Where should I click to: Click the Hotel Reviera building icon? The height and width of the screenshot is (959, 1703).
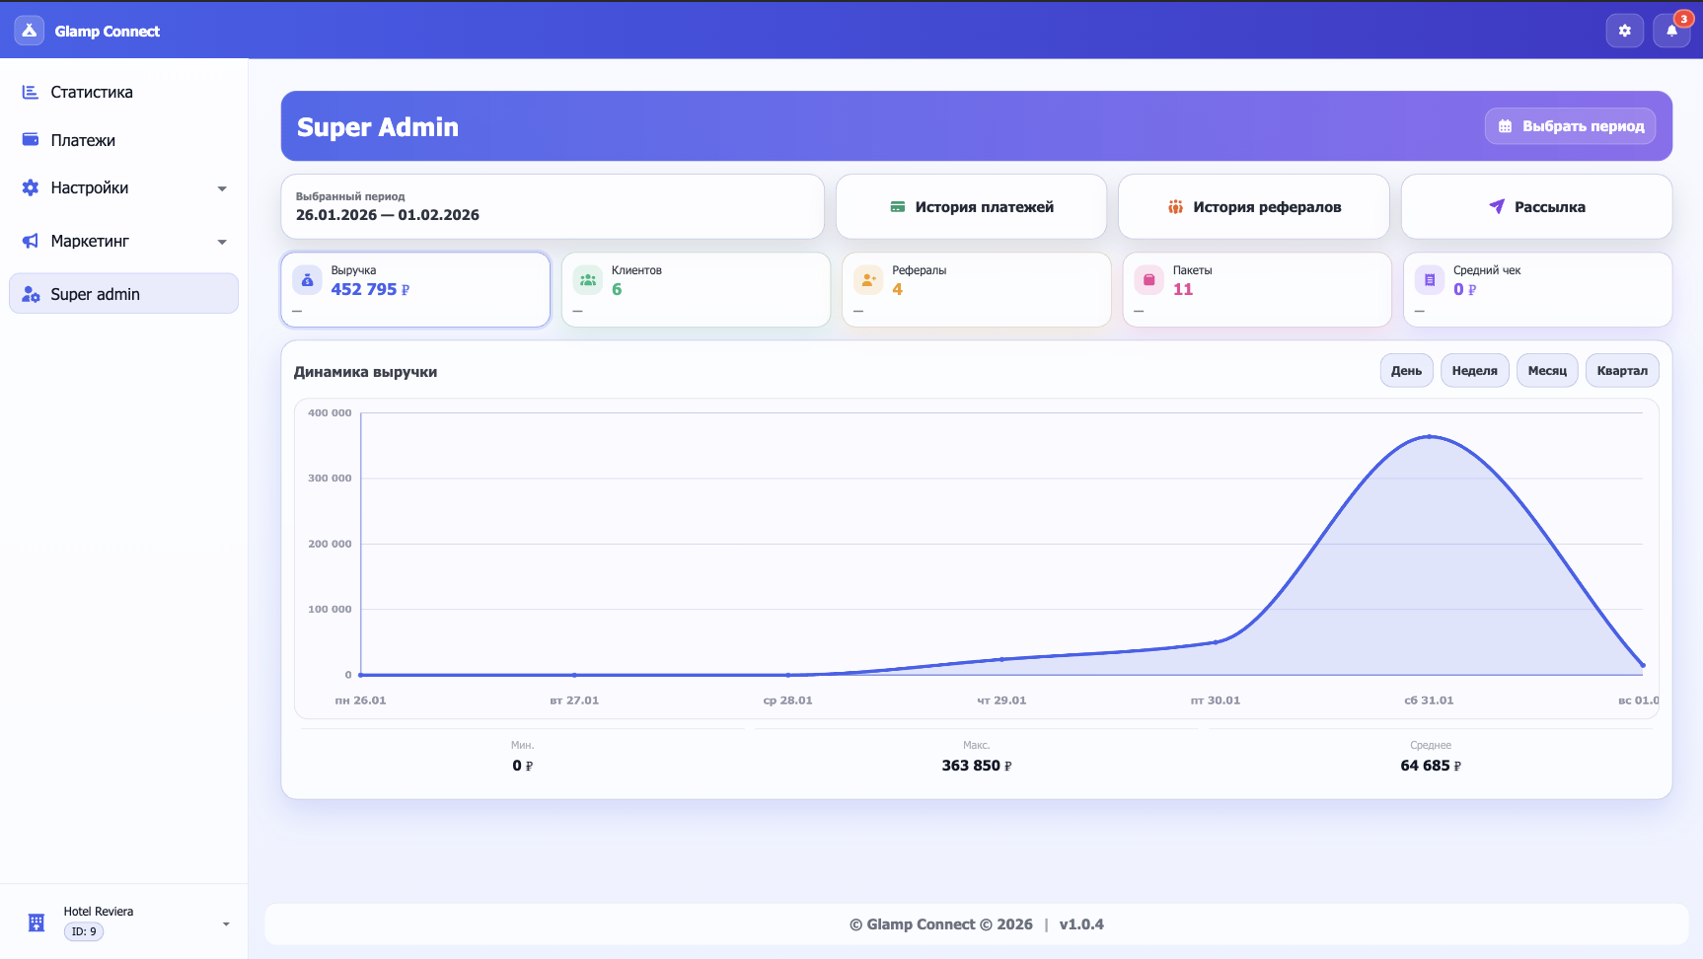(36, 922)
